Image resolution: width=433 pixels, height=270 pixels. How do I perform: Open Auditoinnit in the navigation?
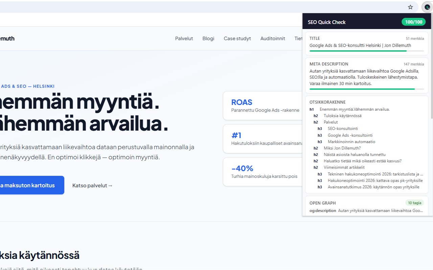click(x=273, y=38)
